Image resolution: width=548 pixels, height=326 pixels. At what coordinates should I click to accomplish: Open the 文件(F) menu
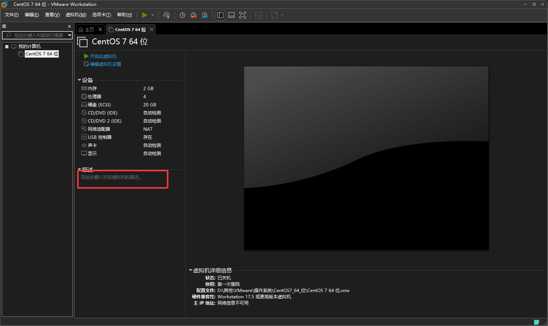pos(11,15)
